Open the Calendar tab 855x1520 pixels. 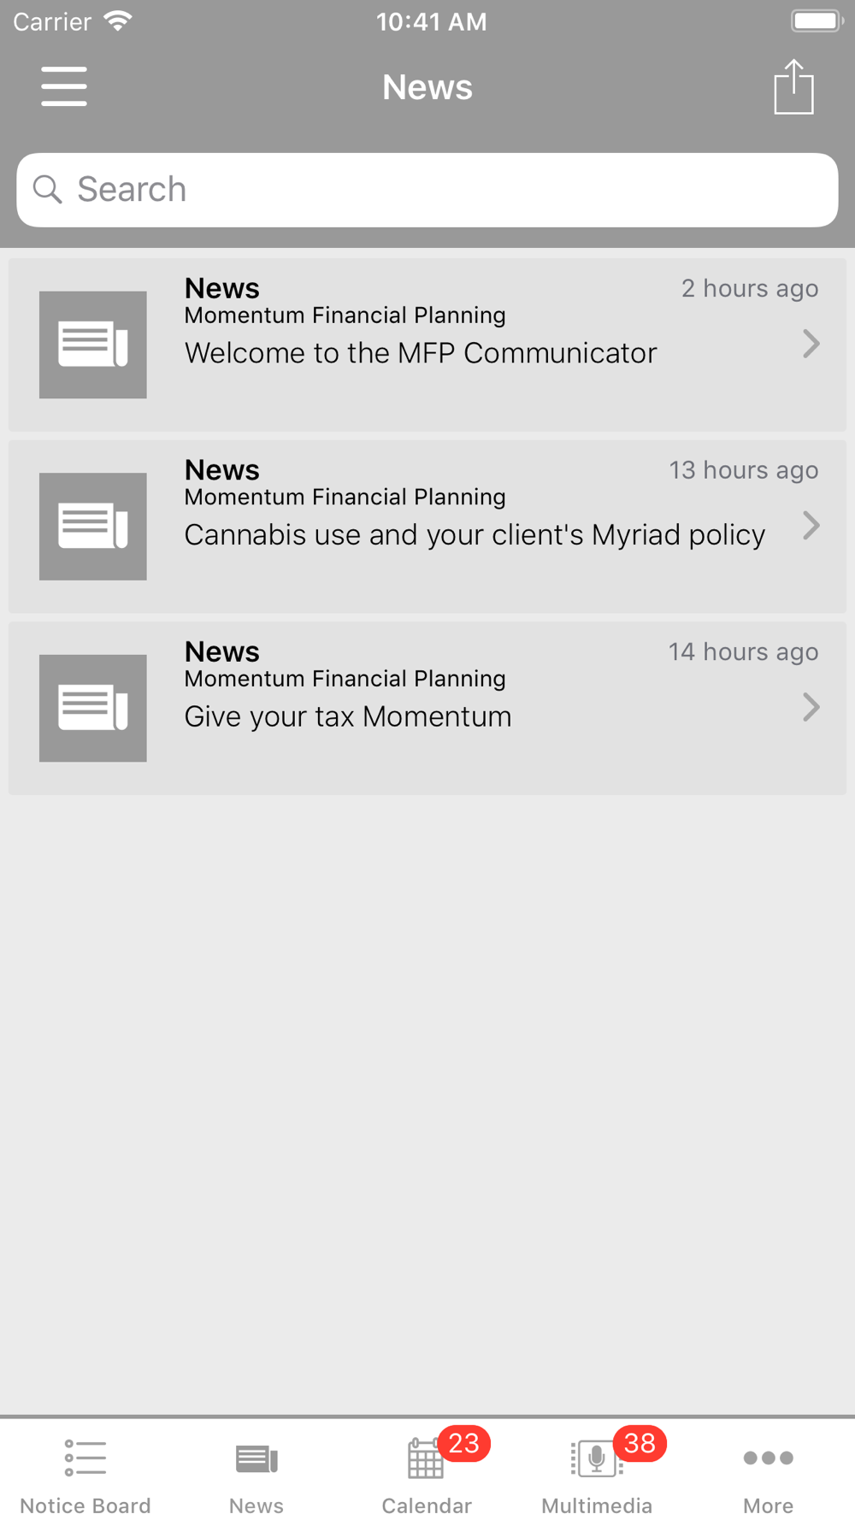(x=427, y=1476)
